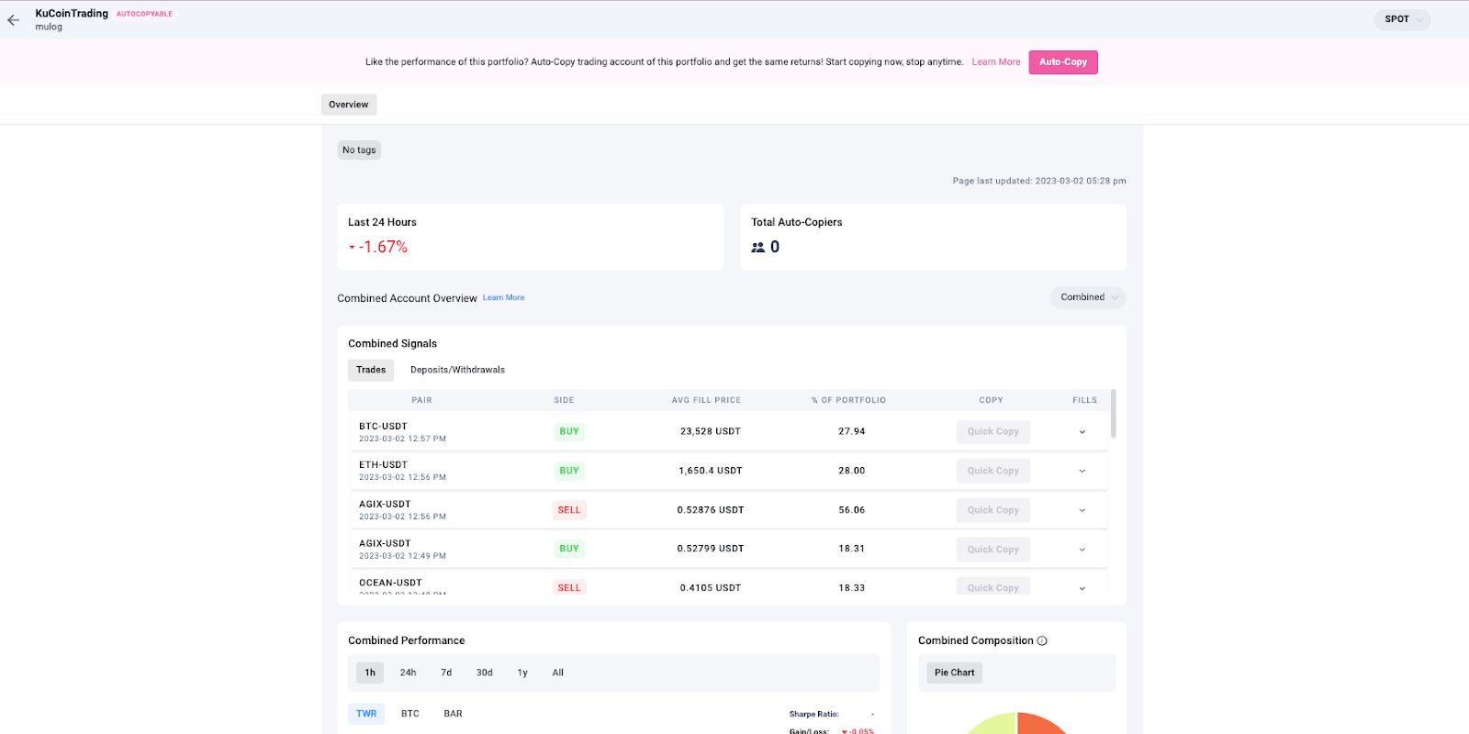Go back using the left arrow icon
Image resolution: width=1469 pixels, height=734 pixels.
(x=14, y=19)
